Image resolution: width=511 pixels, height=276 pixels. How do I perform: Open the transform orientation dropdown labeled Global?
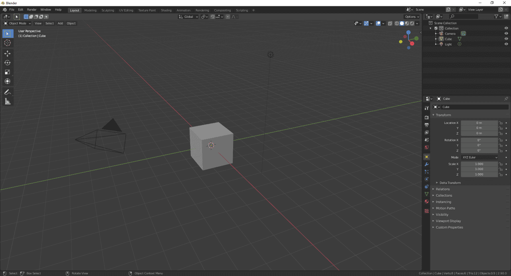click(188, 16)
